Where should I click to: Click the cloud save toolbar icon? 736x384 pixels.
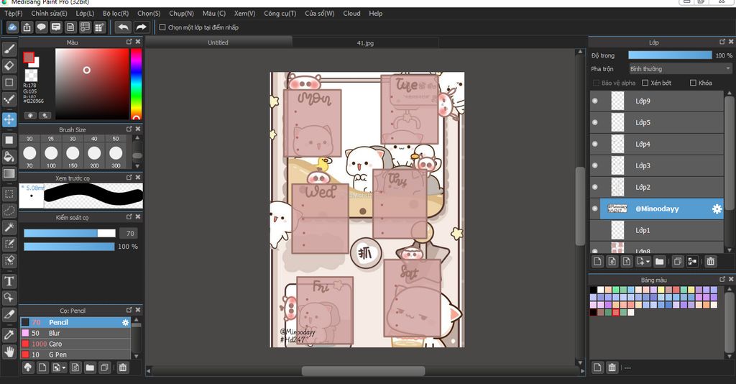[x=12, y=27]
